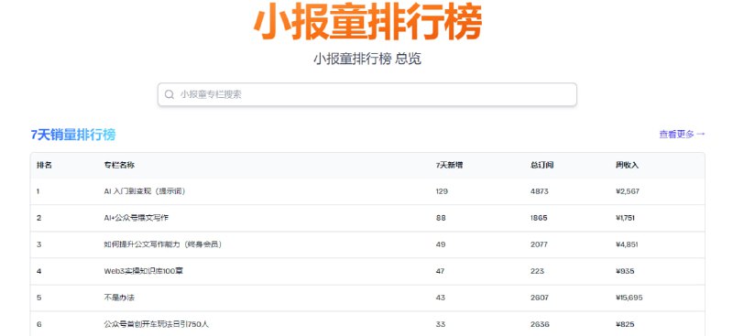Focus the 小报童专栏搜索 search field
Screen dimensions: 733x336
point(367,94)
